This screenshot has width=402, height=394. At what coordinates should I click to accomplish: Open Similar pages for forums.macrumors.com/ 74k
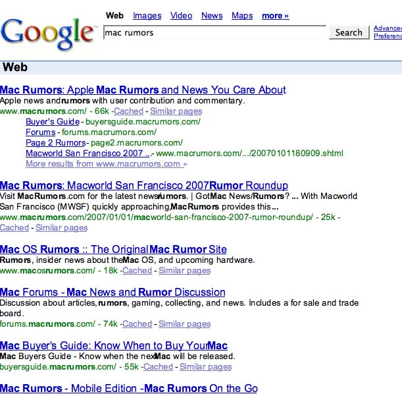click(x=185, y=324)
